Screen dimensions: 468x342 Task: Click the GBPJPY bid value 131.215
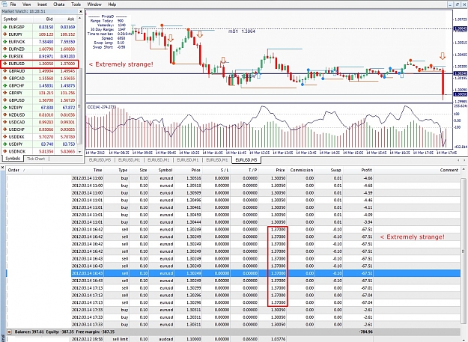[46, 93]
